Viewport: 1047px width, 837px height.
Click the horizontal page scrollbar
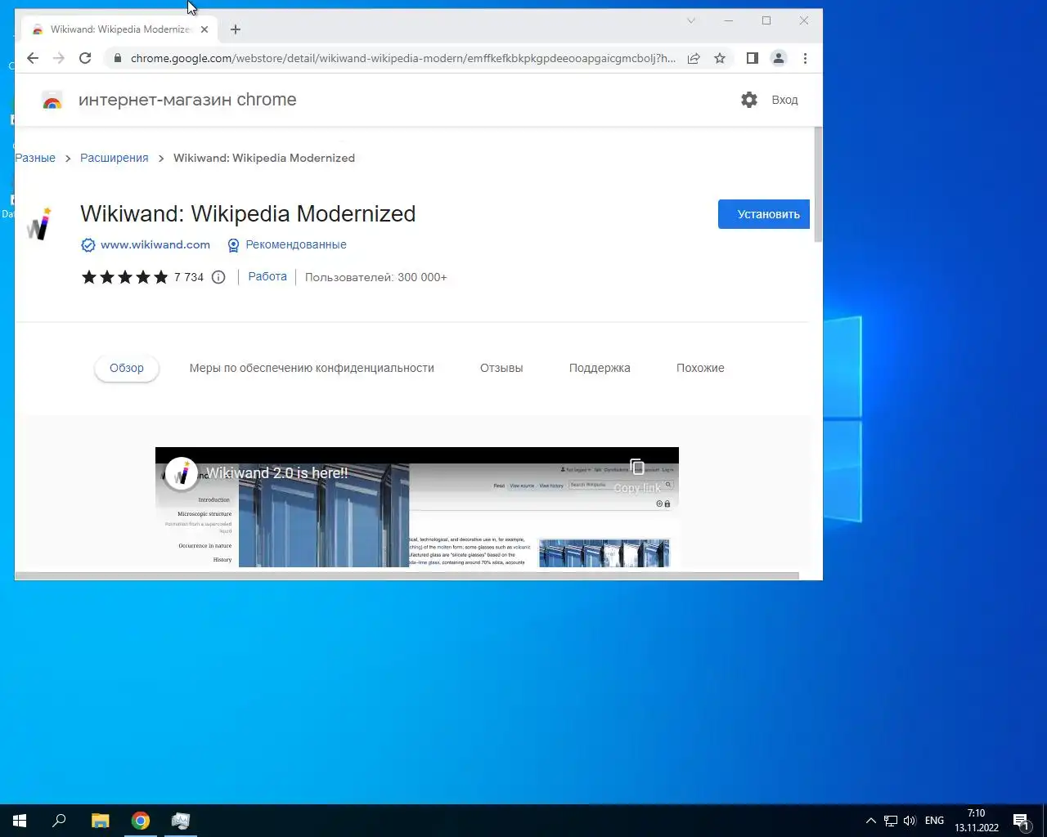(x=407, y=575)
